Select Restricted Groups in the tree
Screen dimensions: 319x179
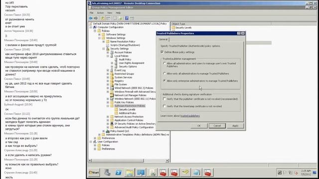pos(124,74)
